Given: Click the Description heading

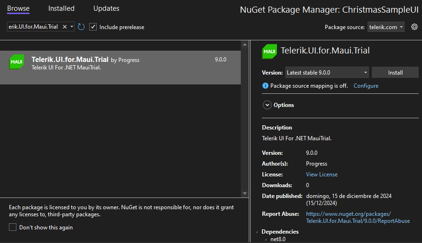Looking at the screenshot, I should 277,128.
